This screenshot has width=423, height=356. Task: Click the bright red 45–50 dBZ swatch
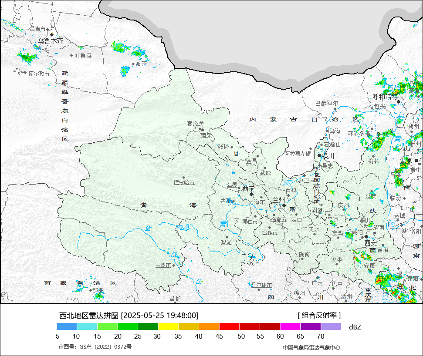click(x=229, y=326)
